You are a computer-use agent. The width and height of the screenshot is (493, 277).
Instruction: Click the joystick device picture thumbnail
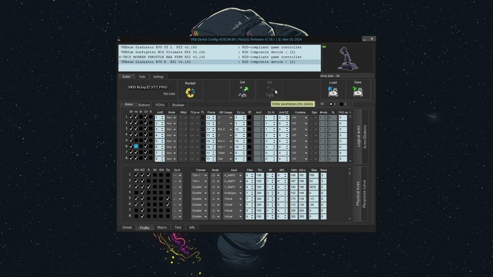348,58
